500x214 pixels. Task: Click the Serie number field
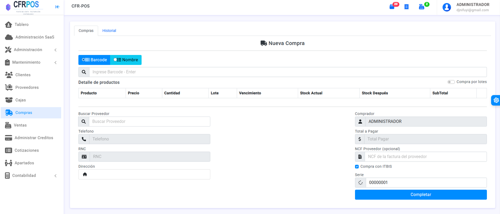[x=426, y=183]
